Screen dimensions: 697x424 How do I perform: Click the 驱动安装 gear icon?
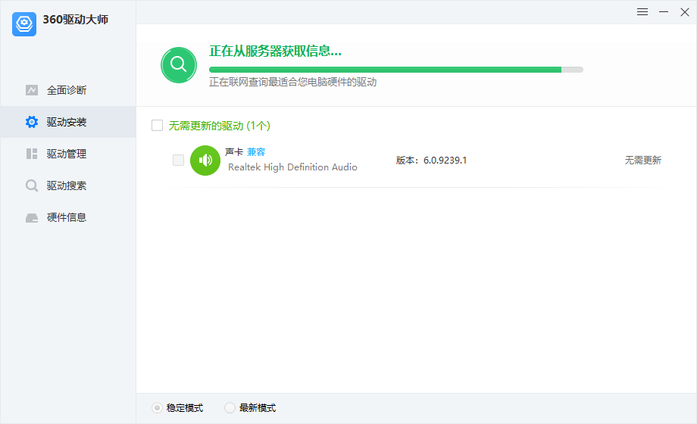click(32, 122)
